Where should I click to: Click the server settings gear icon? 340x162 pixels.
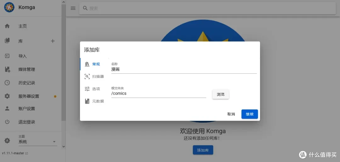(x=7, y=96)
